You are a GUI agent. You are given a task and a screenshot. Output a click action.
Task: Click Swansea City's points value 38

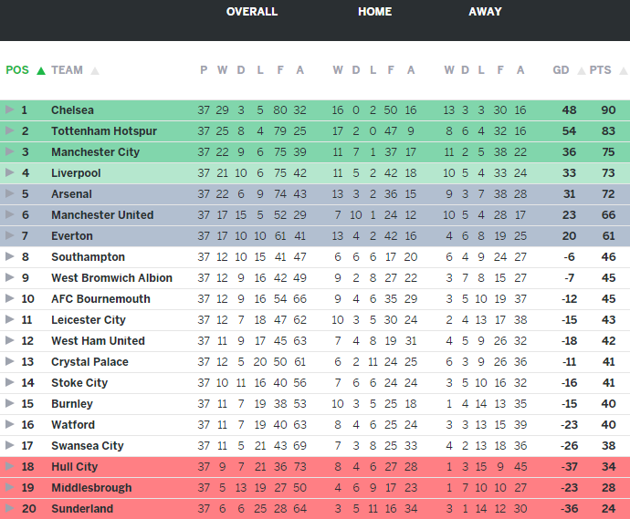(x=608, y=446)
